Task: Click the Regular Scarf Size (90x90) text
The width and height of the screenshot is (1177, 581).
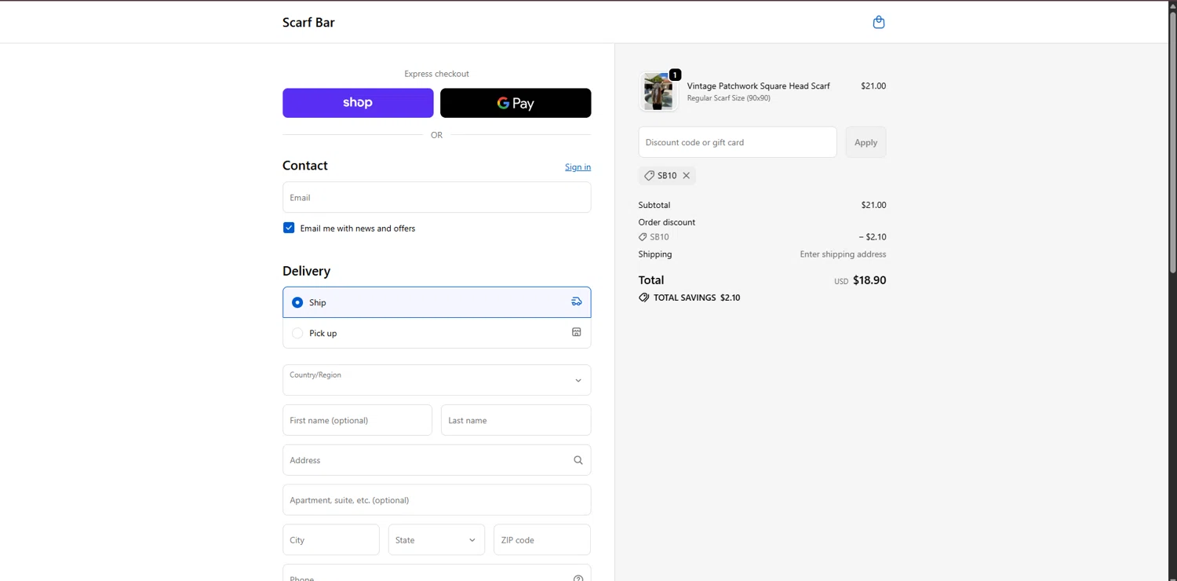Action: click(x=729, y=98)
